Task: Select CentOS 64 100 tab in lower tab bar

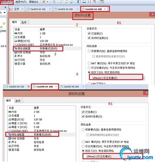Action: coord(45,86)
